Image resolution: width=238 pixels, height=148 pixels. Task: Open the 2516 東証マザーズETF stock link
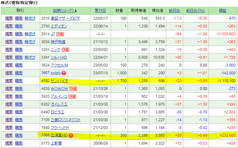click(x=66, y=19)
